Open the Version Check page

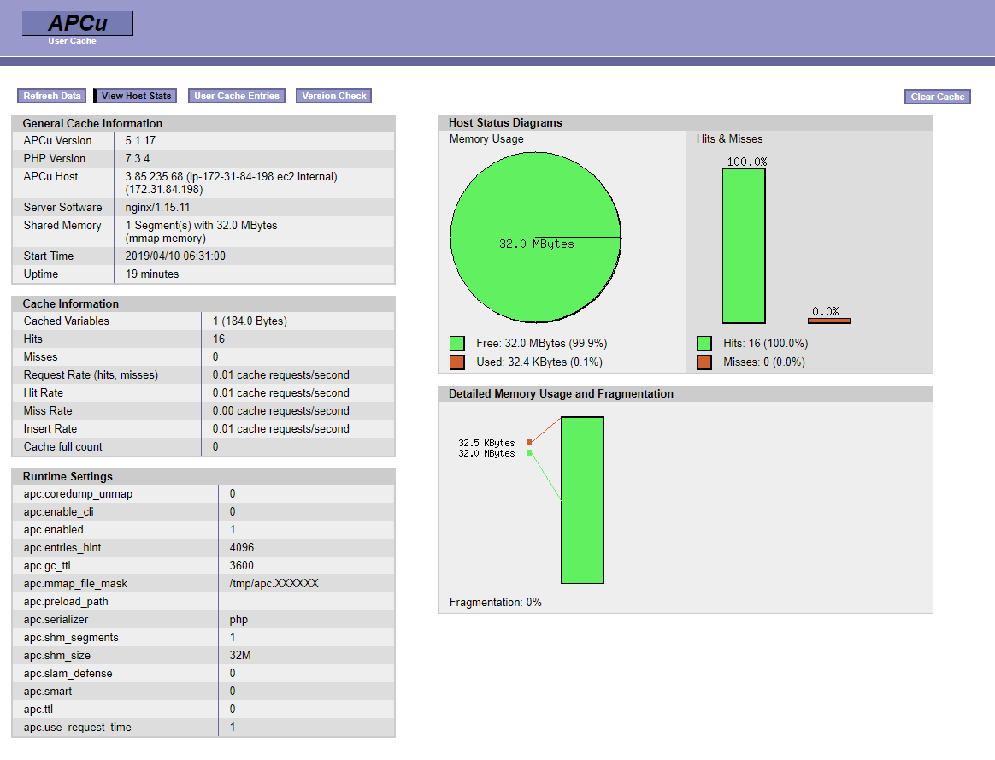click(334, 96)
